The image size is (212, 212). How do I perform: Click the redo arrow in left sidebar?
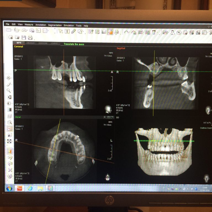pyautogui.click(x=10, y=164)
